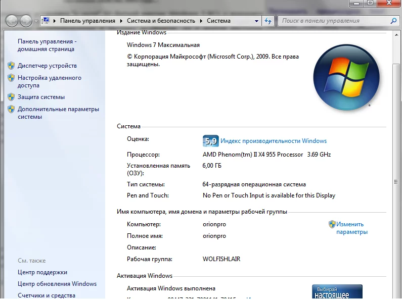Click the shield icon beside Диспетчер устройств
402x300 pixels.
click(x=11, y=66)
